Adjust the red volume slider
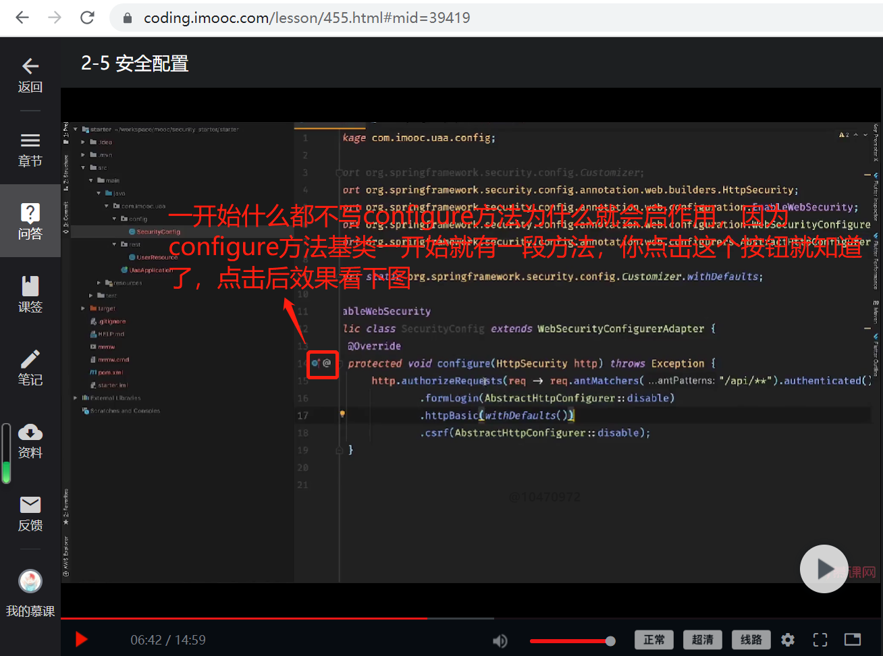This screenshot has height=656, width=883. coord(572,640)
